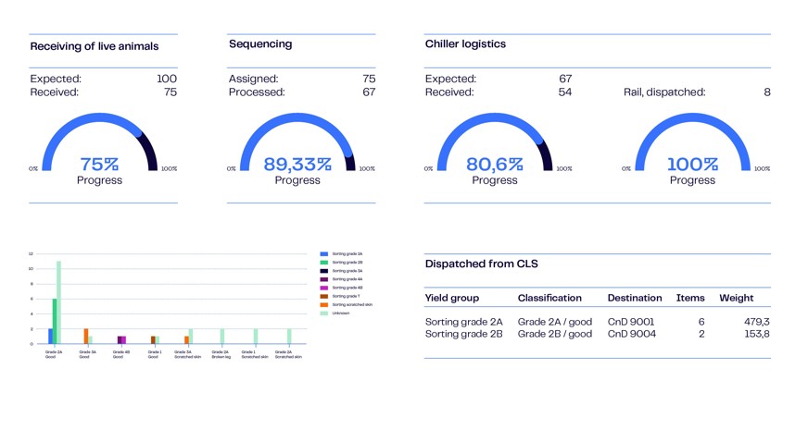Click the Weight column header
This screenshot has height=442, width=808.
[x=736, y=298]
